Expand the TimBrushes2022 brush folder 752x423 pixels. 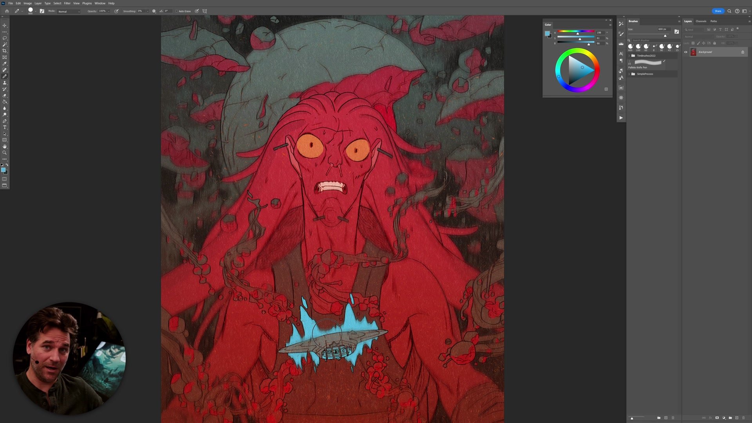[x=630, y=56]
